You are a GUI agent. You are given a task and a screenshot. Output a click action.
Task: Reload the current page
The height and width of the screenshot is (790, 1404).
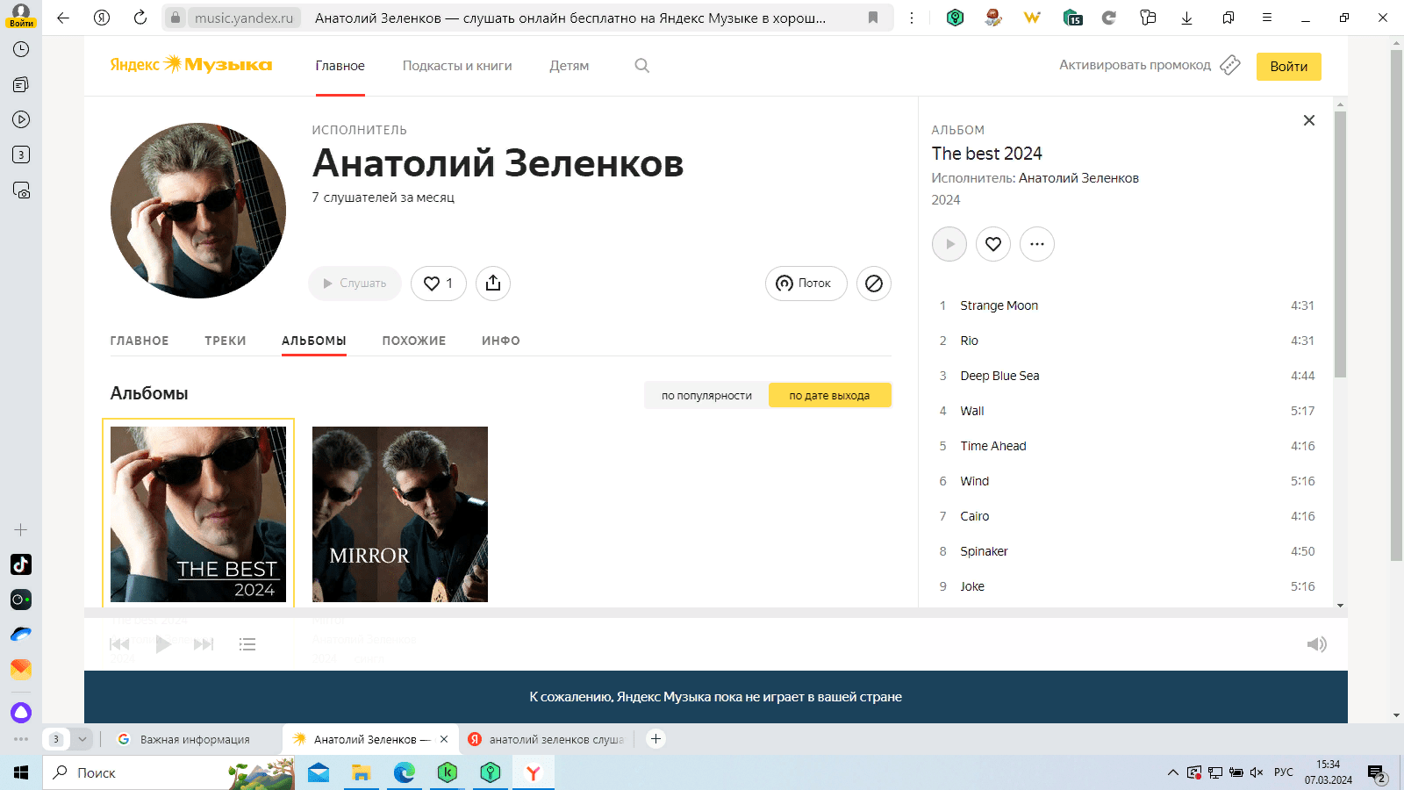[140, 18]
